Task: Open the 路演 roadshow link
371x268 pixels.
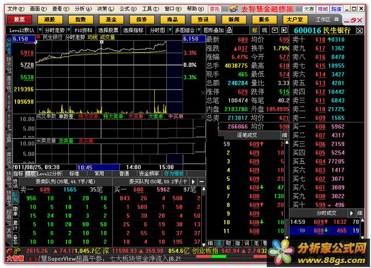Action: pos(336,9)
